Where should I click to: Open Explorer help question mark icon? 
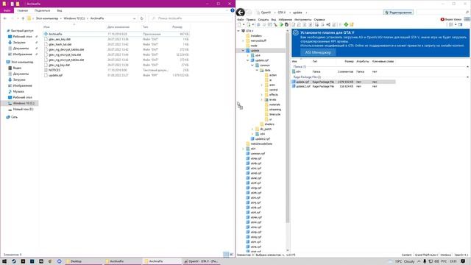tap(233, 10)
